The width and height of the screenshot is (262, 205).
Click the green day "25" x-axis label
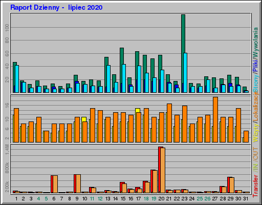(x=200, y=199)
